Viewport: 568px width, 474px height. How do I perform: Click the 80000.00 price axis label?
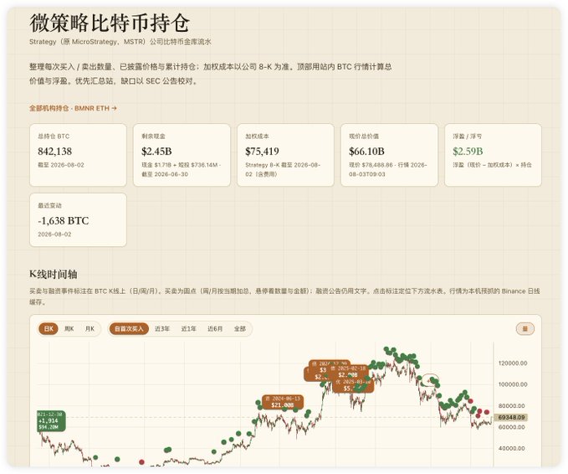[x=511, y=406]
